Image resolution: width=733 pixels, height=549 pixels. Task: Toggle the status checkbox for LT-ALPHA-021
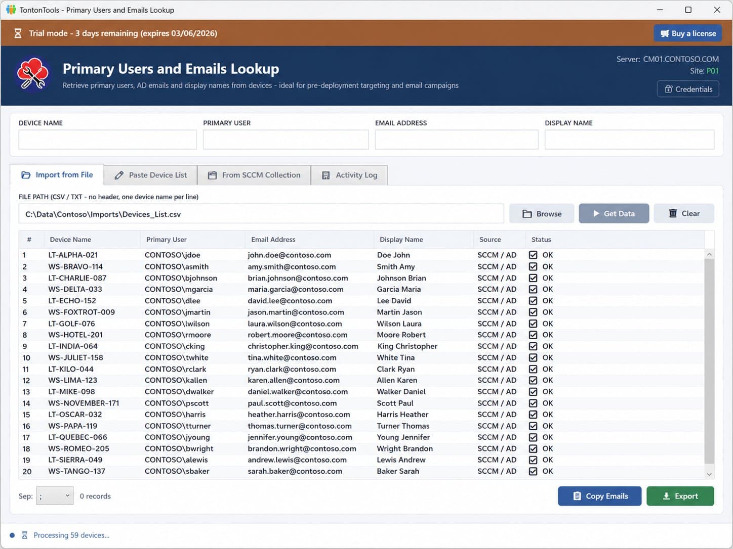coord(533,255)
